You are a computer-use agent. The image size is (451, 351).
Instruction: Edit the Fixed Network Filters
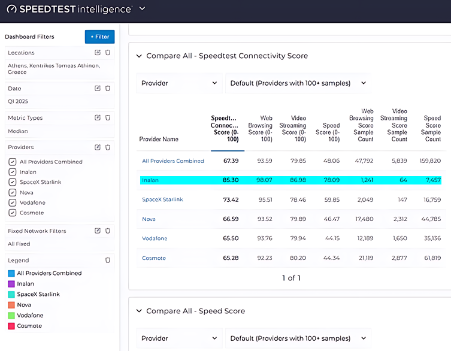coord(98,231)
